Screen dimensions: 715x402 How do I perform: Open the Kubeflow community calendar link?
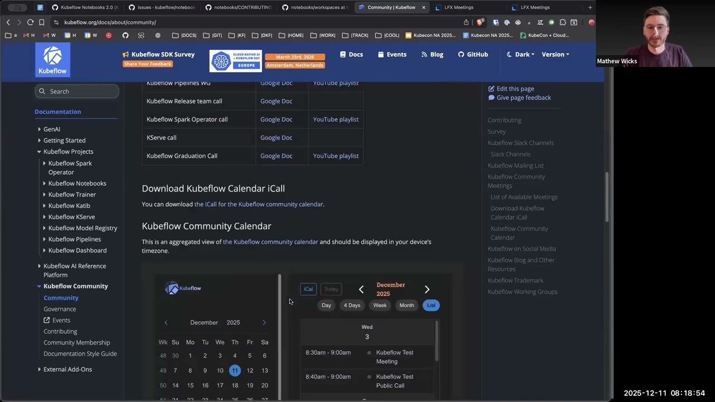(x=270, y=242)
